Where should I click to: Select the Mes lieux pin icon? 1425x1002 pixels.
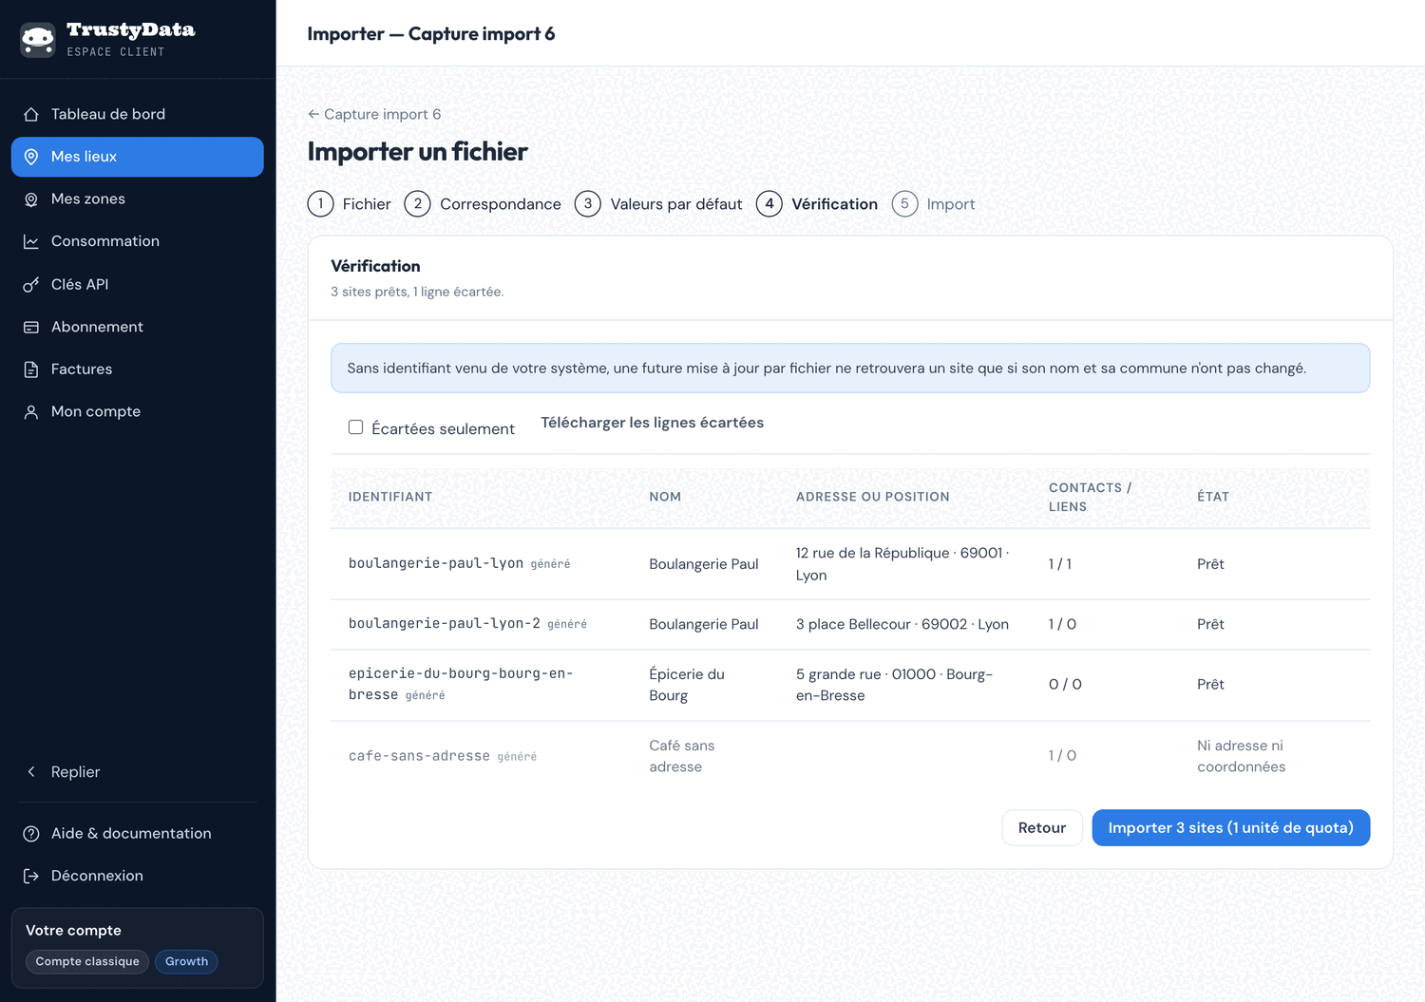pyautogui.click(x=31, y=157)
